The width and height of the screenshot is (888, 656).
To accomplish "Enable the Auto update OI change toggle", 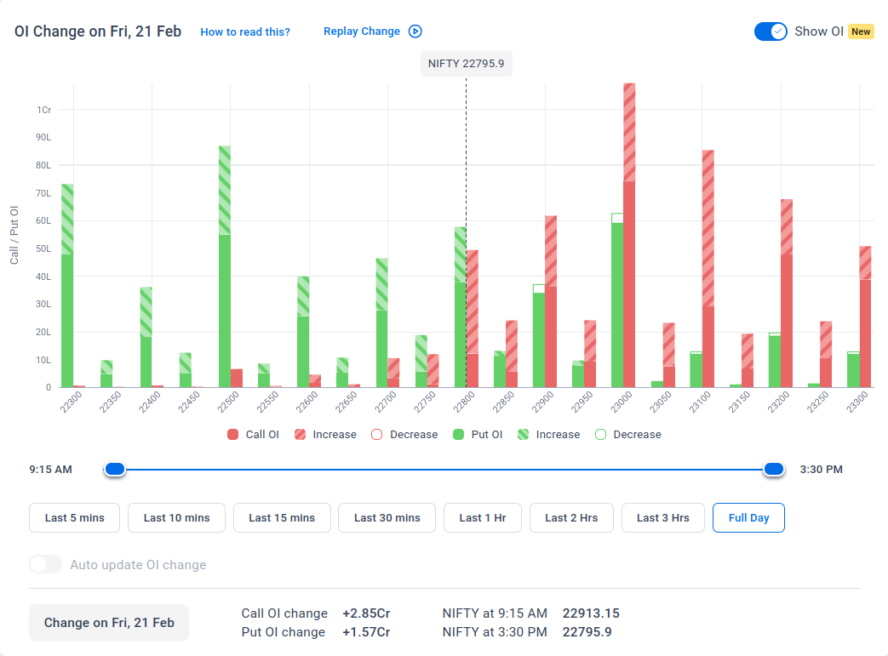I will tap(46, 564).
